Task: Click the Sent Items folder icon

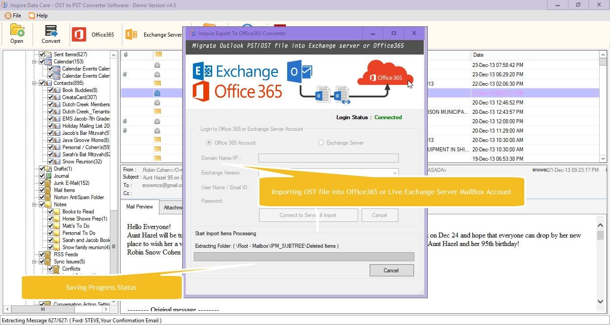Action: point(49,54)
